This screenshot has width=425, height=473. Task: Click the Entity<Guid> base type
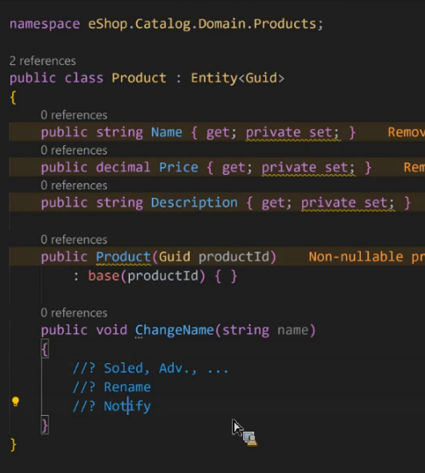pyautogui.click(x=238, y=78)
